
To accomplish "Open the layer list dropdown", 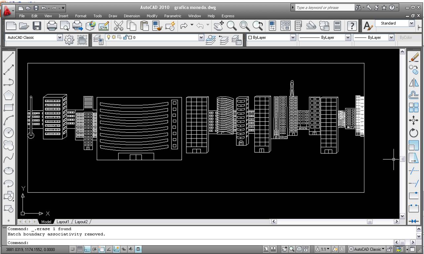I will (201, 38).
